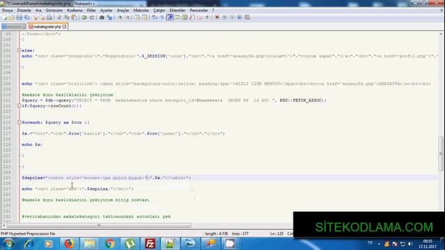Collapse the foreach fold marker
The width and height of the screenshot is (445, 250).
pos(19,122)
